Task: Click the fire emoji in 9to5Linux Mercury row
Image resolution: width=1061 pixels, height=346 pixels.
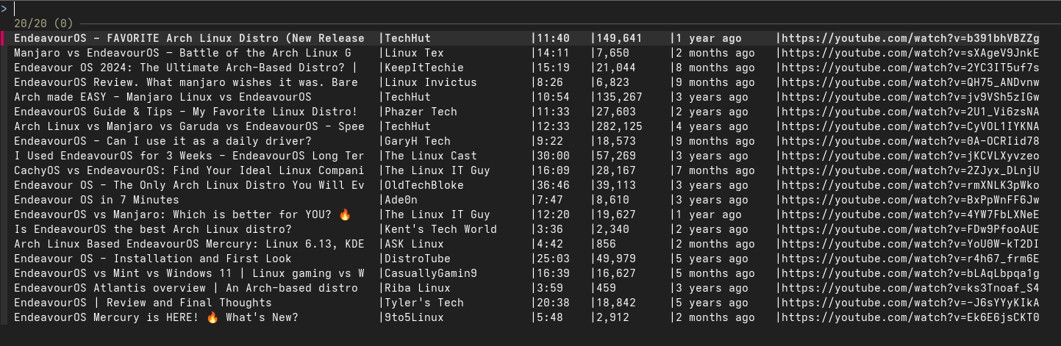Action: point(212,317)
